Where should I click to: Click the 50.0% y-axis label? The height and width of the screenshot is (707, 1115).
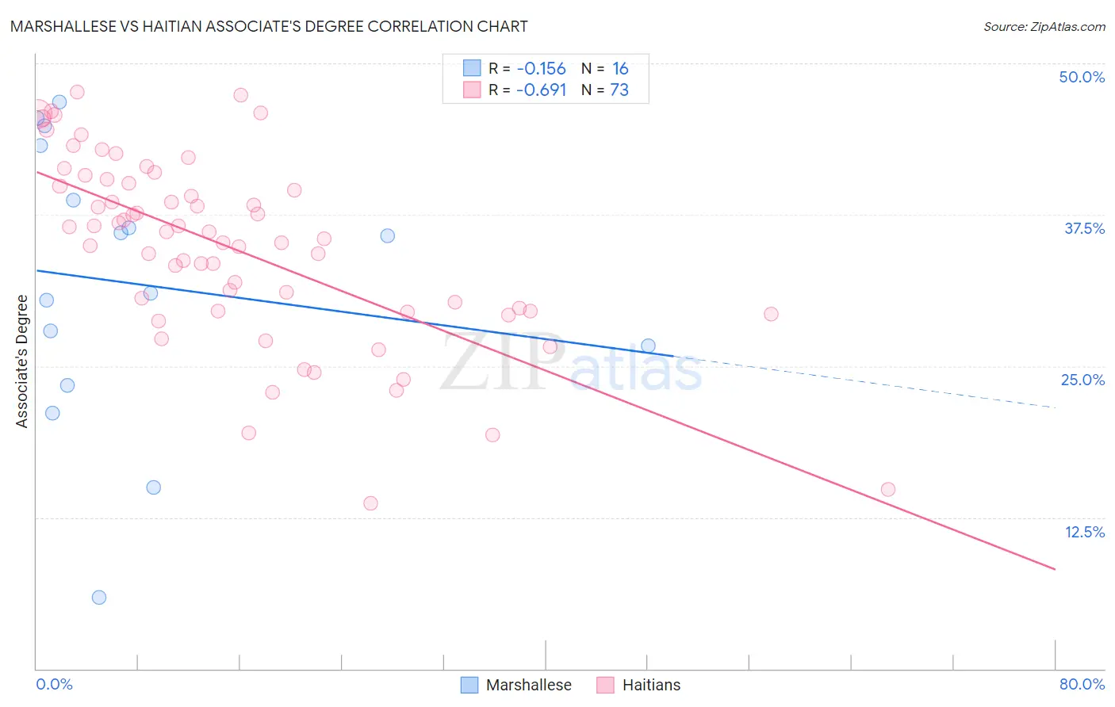[x=1082, y=77]
